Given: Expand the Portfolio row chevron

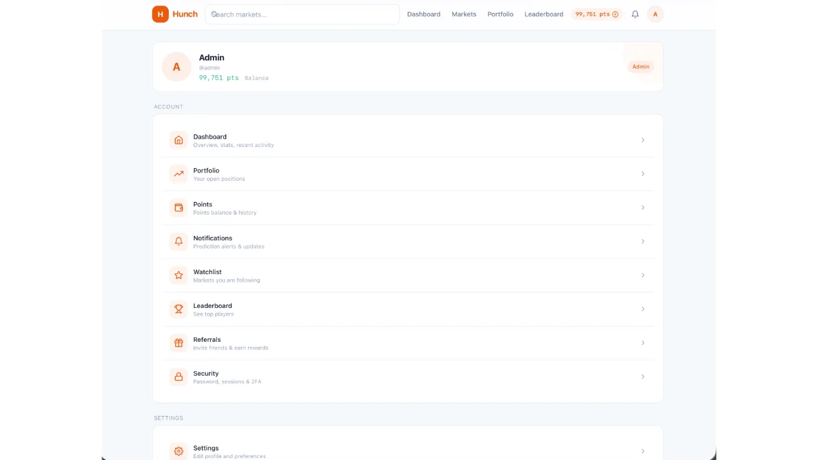Looking at the screenshot, I should pyautogui.click(x=643, y=174).
